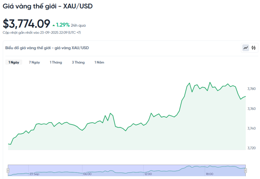
Task: Choose the 3 Tháng time range
Action: pos(78,62)
